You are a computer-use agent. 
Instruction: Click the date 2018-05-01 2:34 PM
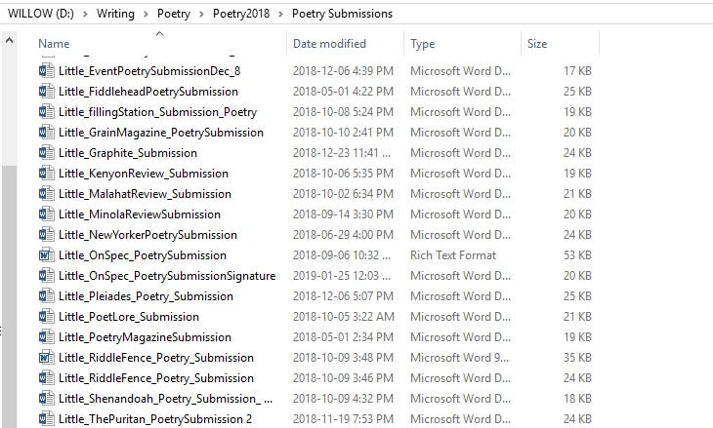click(343, 337)
